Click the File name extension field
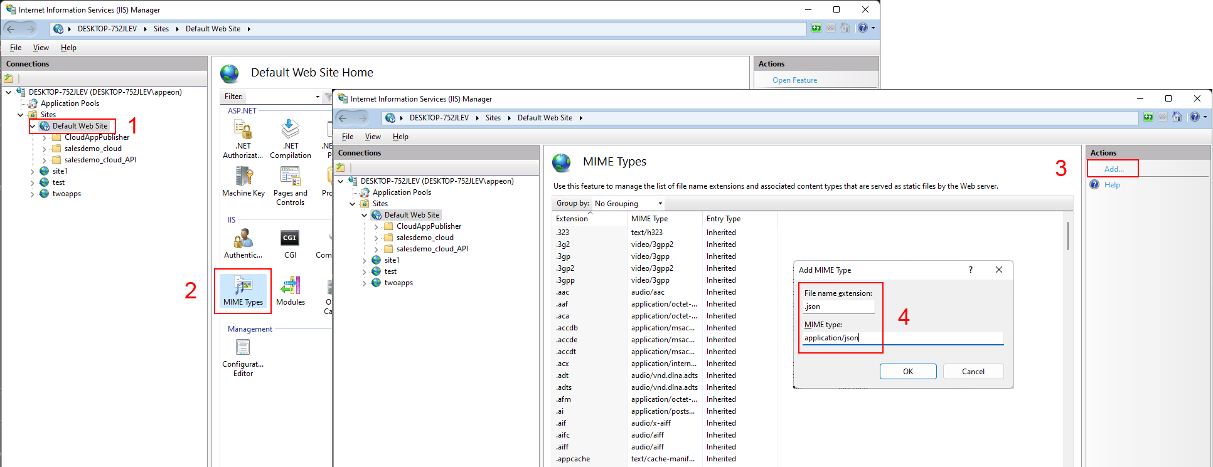Image resolution: width=1213 pixels, height=467 pixels. pos(839,307)
